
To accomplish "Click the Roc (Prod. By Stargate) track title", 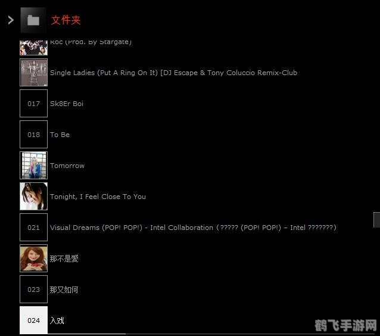I will point(91,42).
